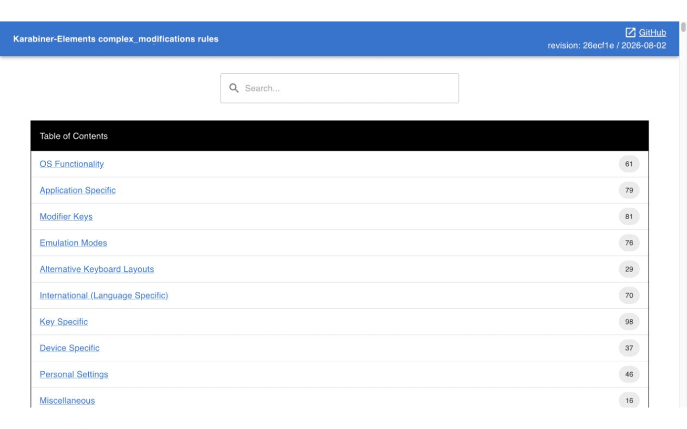687x429 pixels.
Task: Go to the Key Specific section
Action: pos(64,322)
